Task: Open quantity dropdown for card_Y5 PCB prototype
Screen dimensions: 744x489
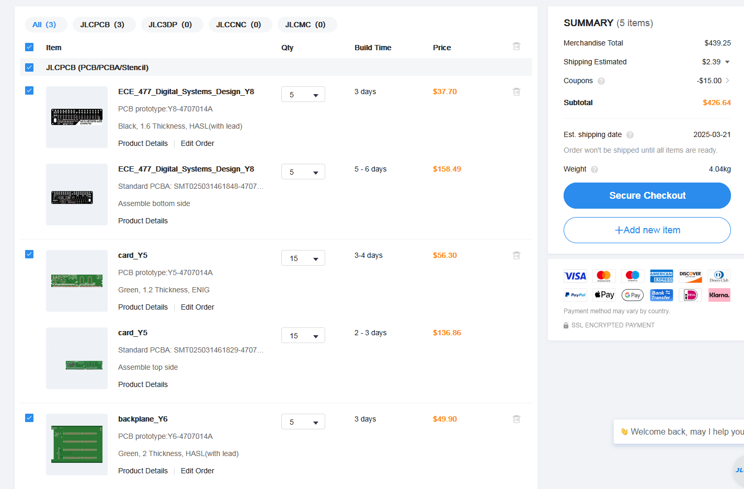Action: click(303, 258)
